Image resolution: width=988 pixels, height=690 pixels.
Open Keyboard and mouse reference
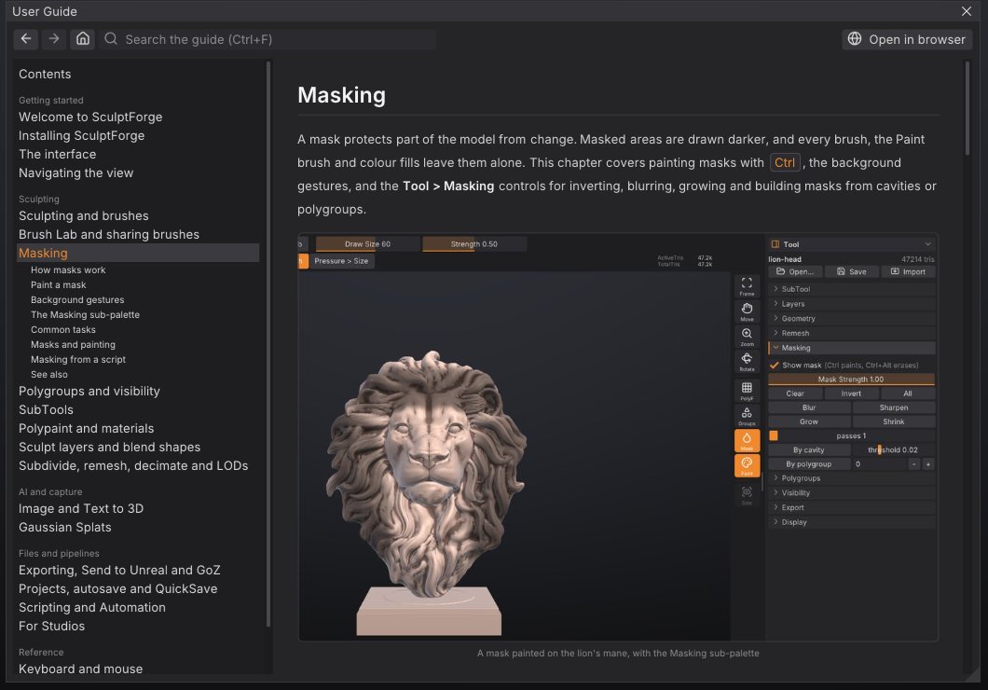pyautogui.click(x=81, y=668)
